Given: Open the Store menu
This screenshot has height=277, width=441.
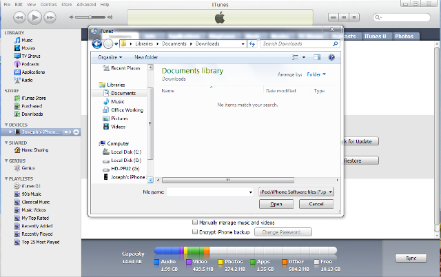Looking at the screenshot, I should [67, 5].
